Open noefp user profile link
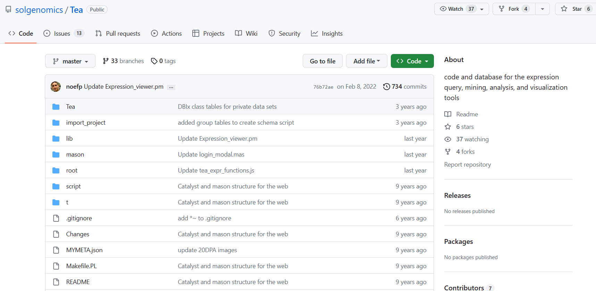The height and width of the screenshot is (291, 596). click(74, 87)
